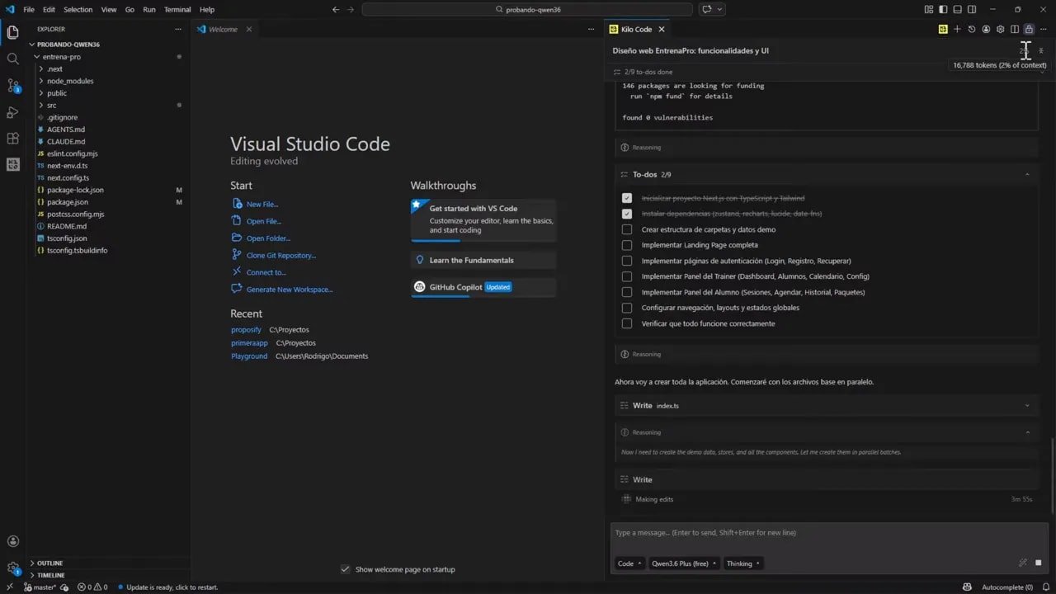Check 'Configurar navegación, layouts' to-do

(x=627, y=308)
